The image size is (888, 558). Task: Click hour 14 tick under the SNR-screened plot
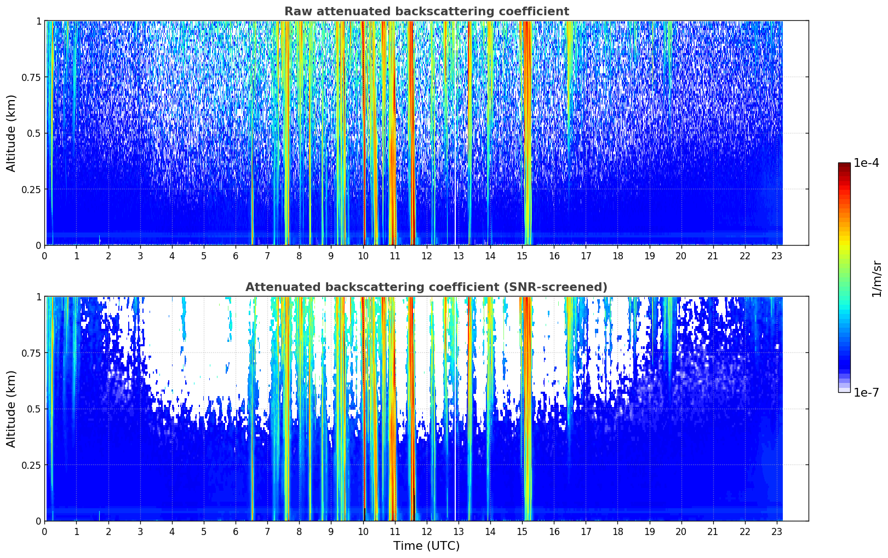(x=490, y=531)
